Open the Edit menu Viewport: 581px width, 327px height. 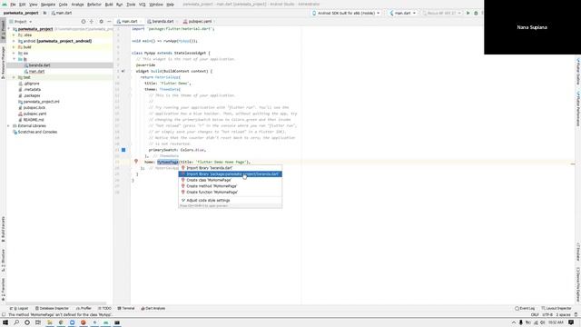(22, 5)
